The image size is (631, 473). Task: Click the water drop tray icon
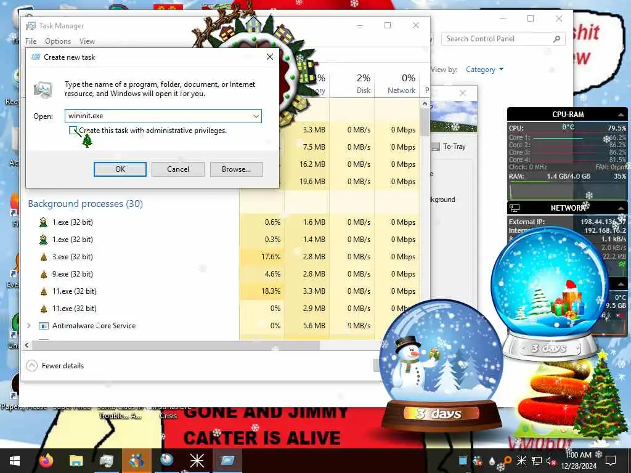492,461
